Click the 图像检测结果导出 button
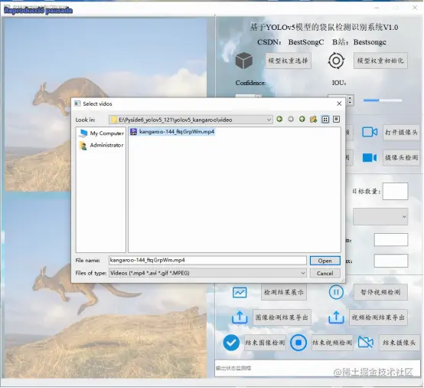Image resolution: width=424 pixels, height=388 pixels. pyautogui.click(x=282, y=317)
